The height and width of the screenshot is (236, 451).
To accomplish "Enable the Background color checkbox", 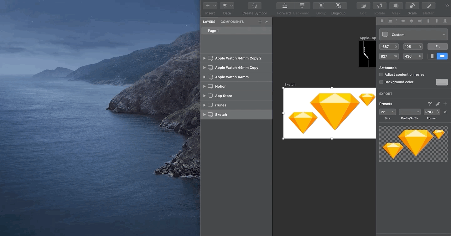I will 381,82.
